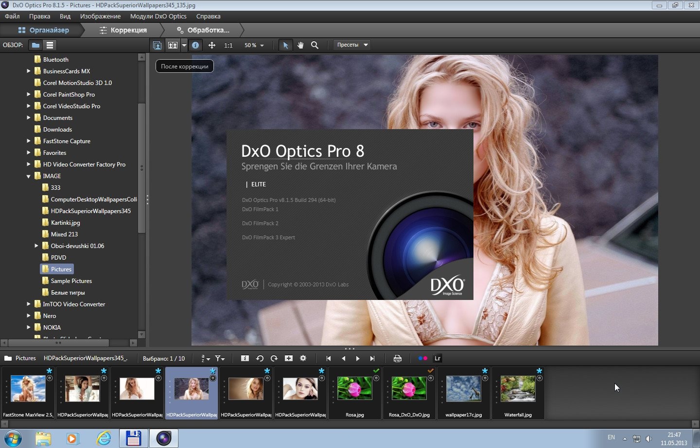
Task: Switch to the Обработка tab
Action: (x=203, y=30)
